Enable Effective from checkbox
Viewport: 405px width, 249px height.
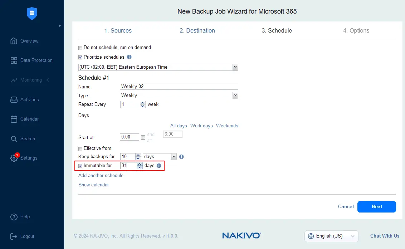pyautogui.click(x=80, y=148)
